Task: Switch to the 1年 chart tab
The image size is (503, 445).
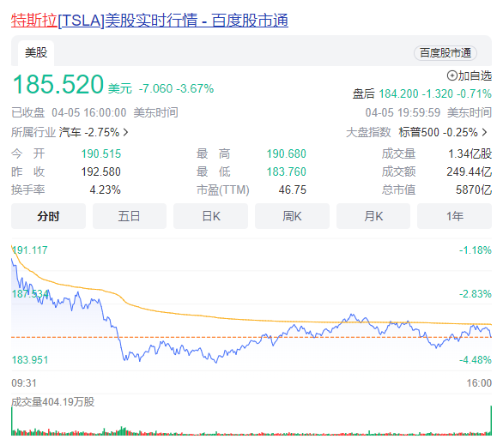Action: 454,216
